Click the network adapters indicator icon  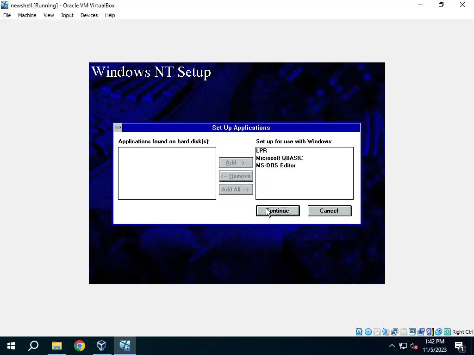[x=394, y=332]
